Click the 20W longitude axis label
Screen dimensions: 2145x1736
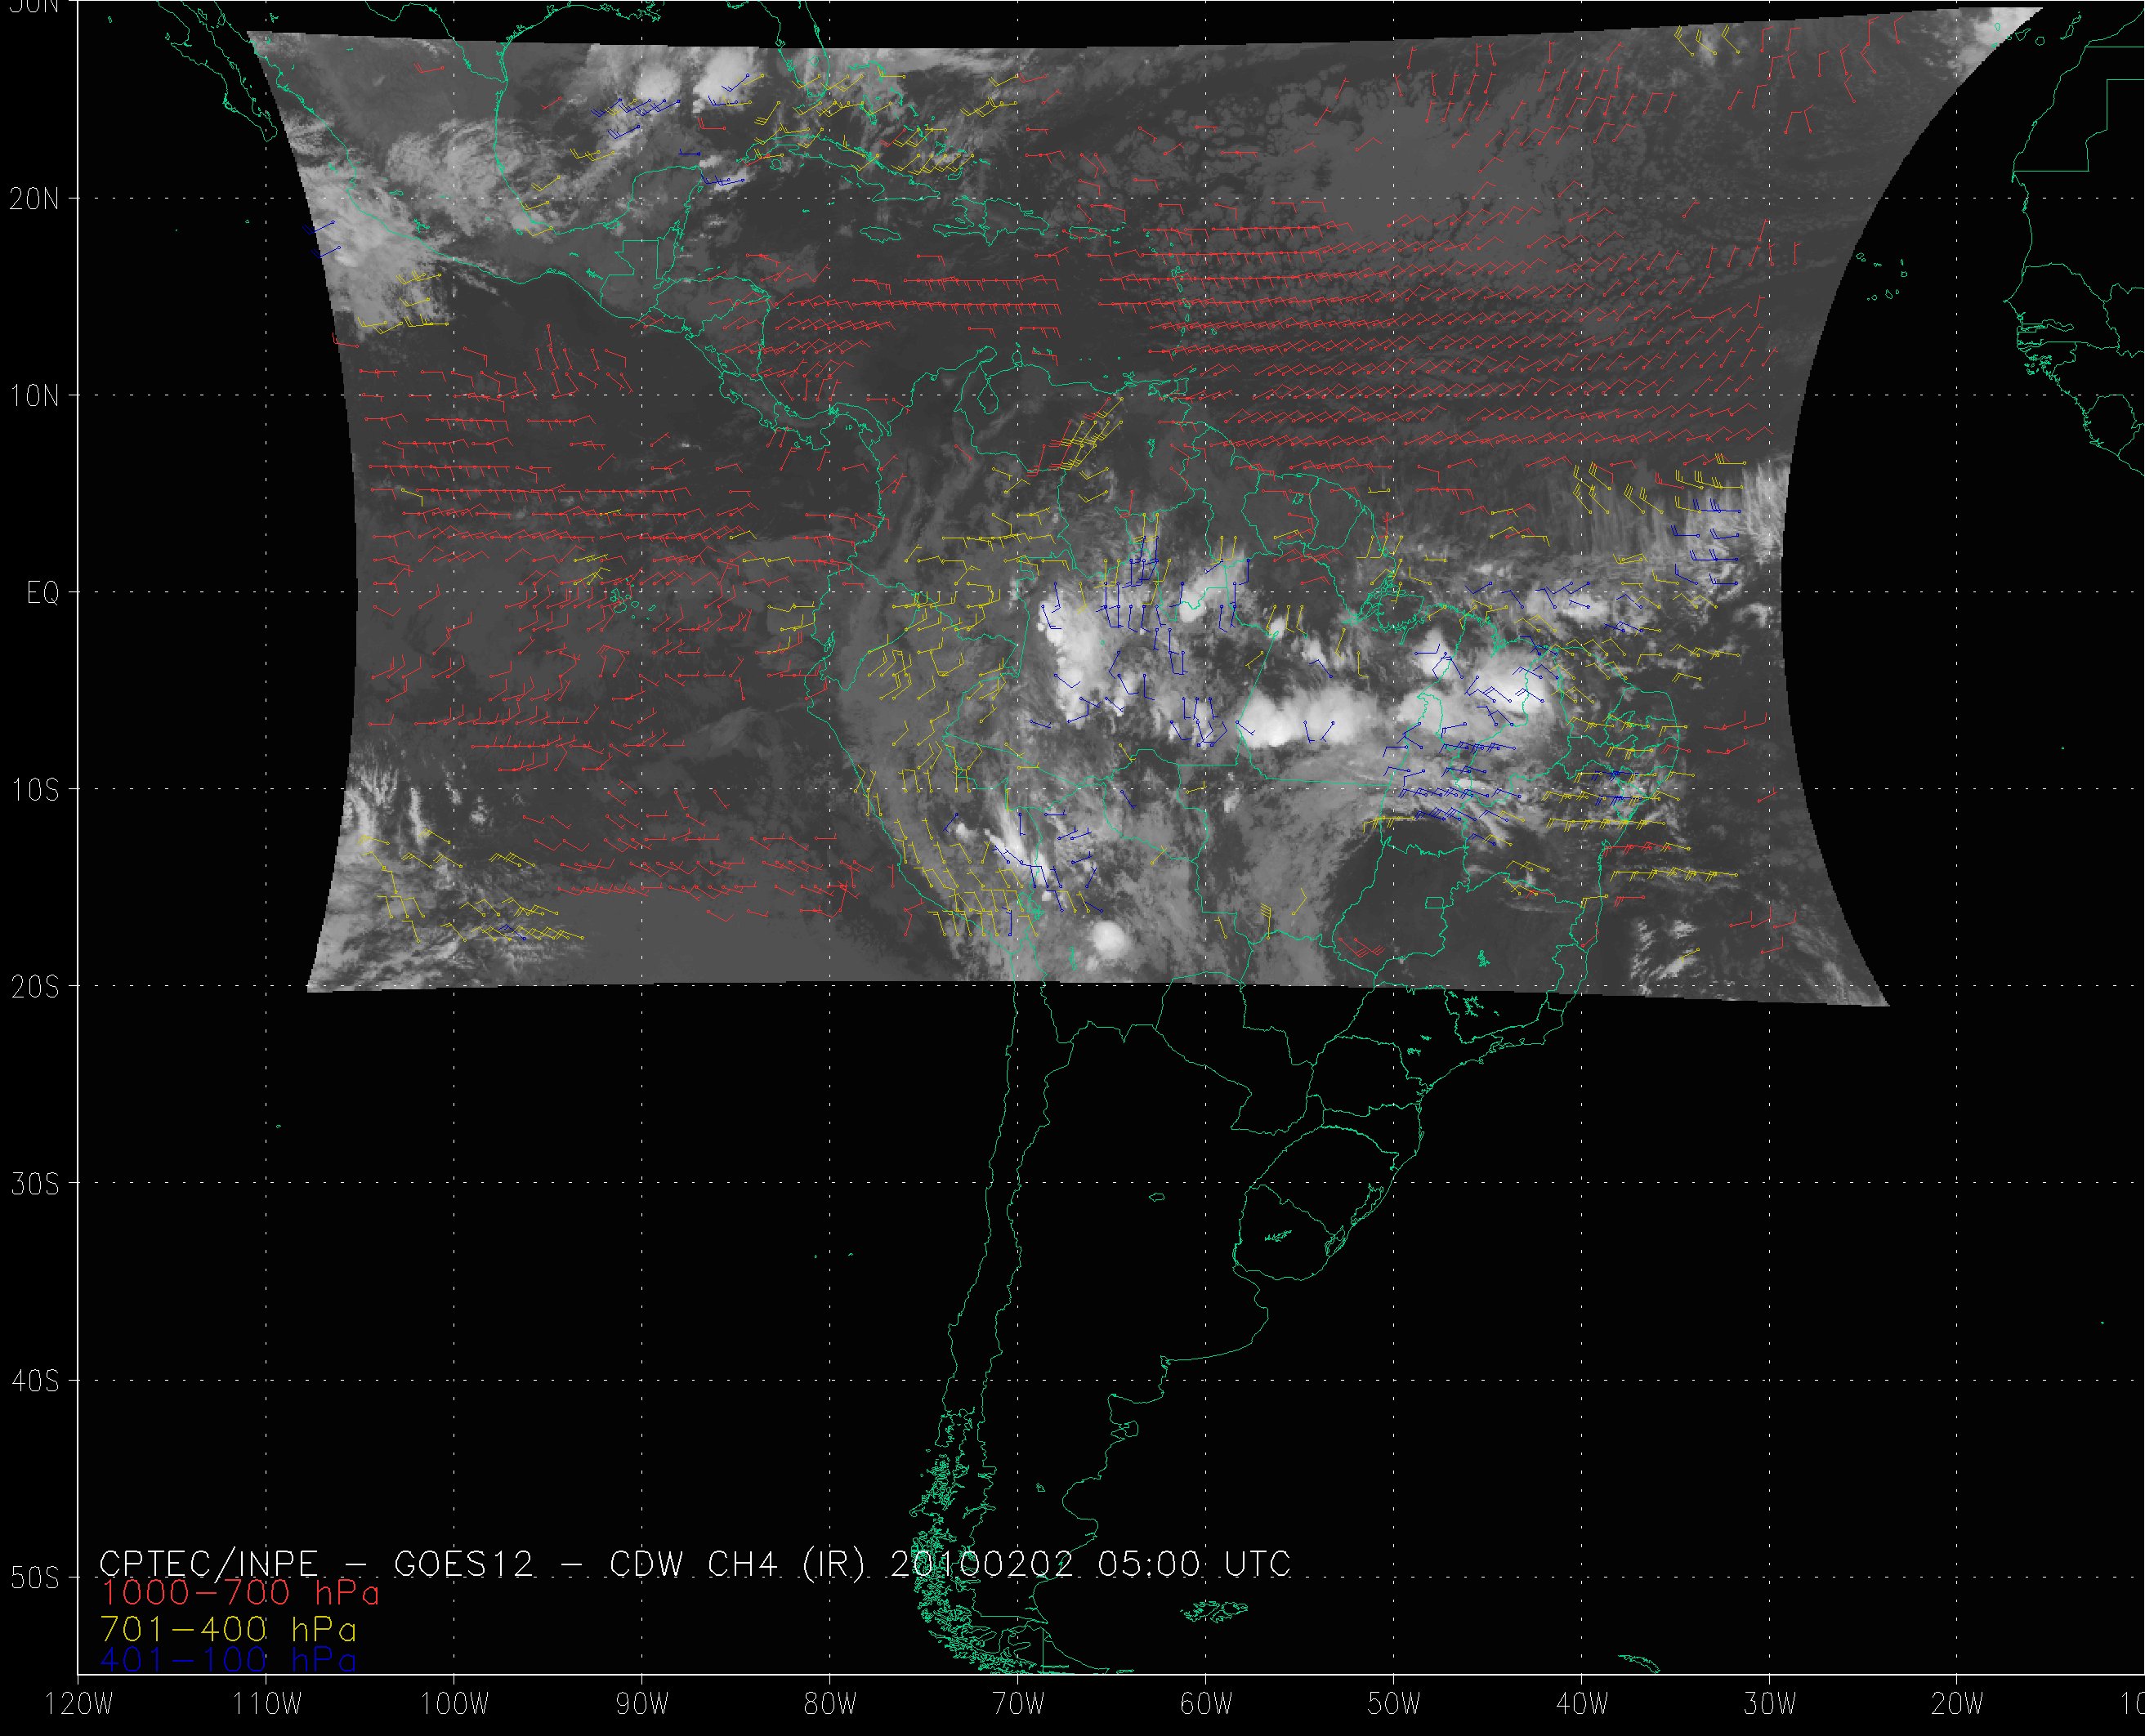click(x=1958, y=1704)
